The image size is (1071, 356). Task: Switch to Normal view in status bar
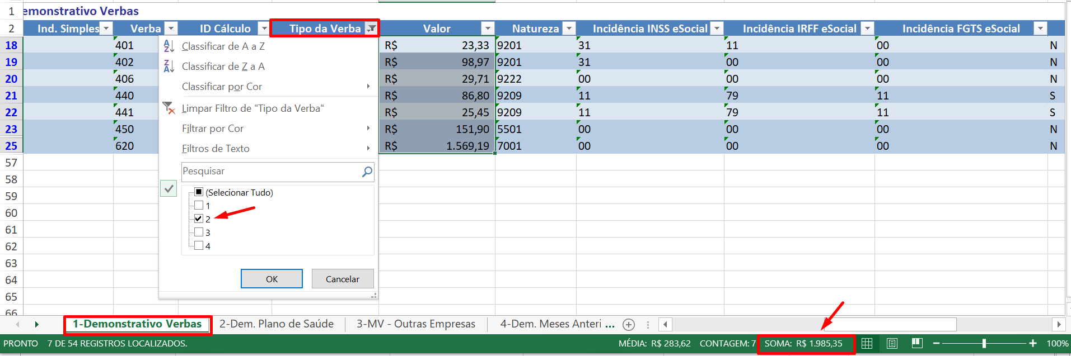point(867,343)
